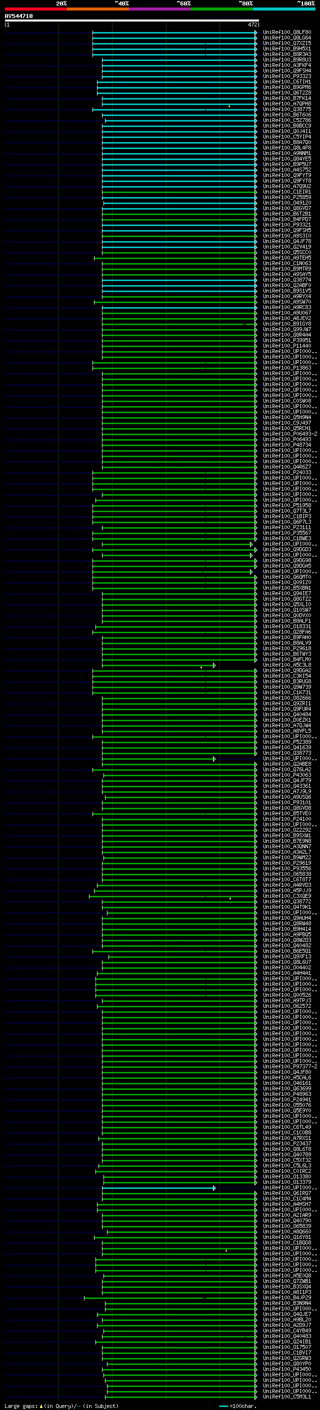Image resolution: width=320 pixels, height=1410 pixels.
Task: Open hit UniRef100_Q8LF80
Action: coord(287,33)
